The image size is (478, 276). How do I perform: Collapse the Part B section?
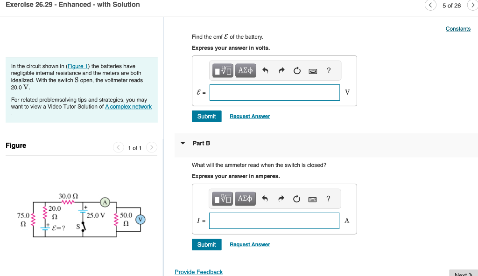coord(183,143)
